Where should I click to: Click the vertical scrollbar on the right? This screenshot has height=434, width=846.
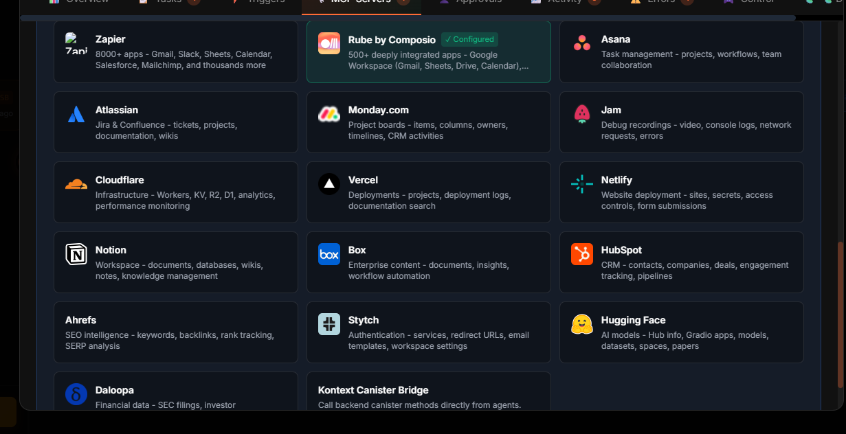click(x=840, y=314)
